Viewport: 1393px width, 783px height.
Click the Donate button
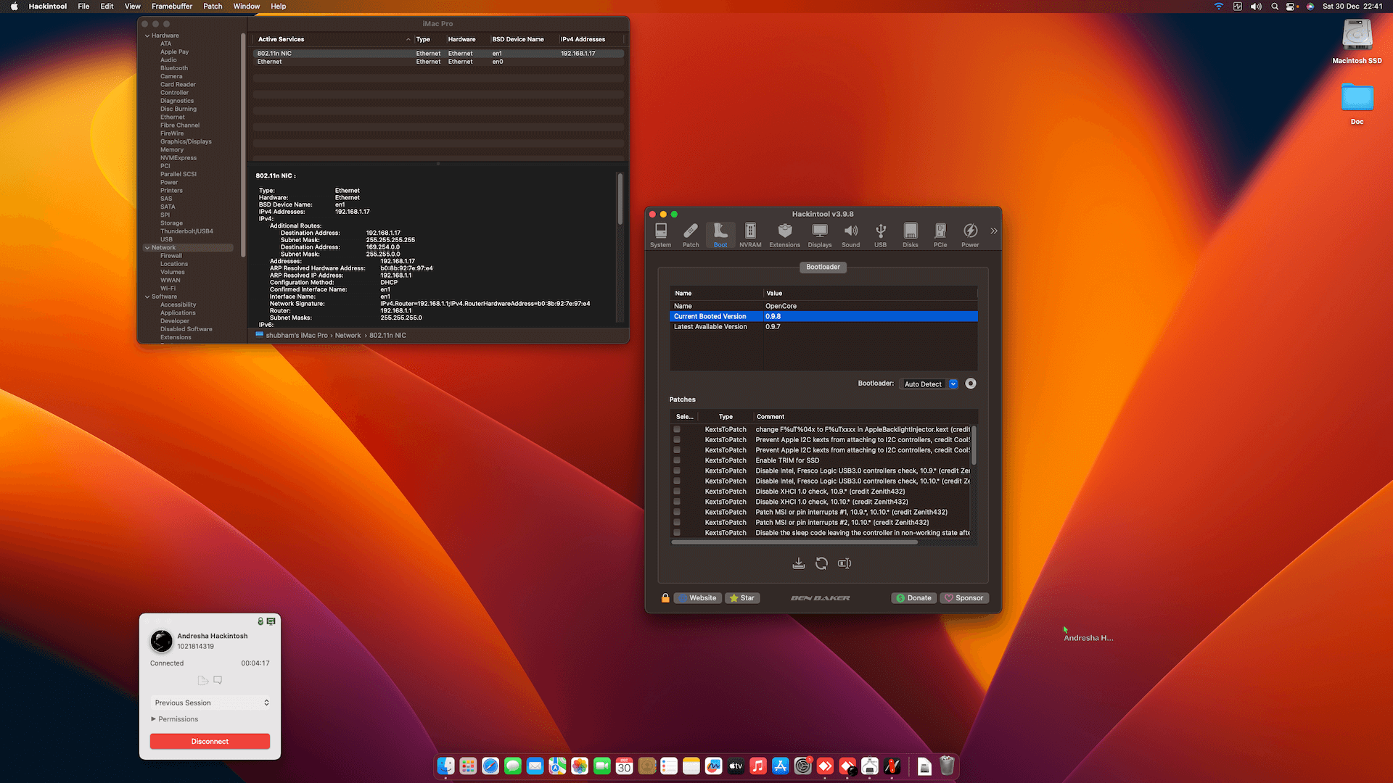click(913, 598)
